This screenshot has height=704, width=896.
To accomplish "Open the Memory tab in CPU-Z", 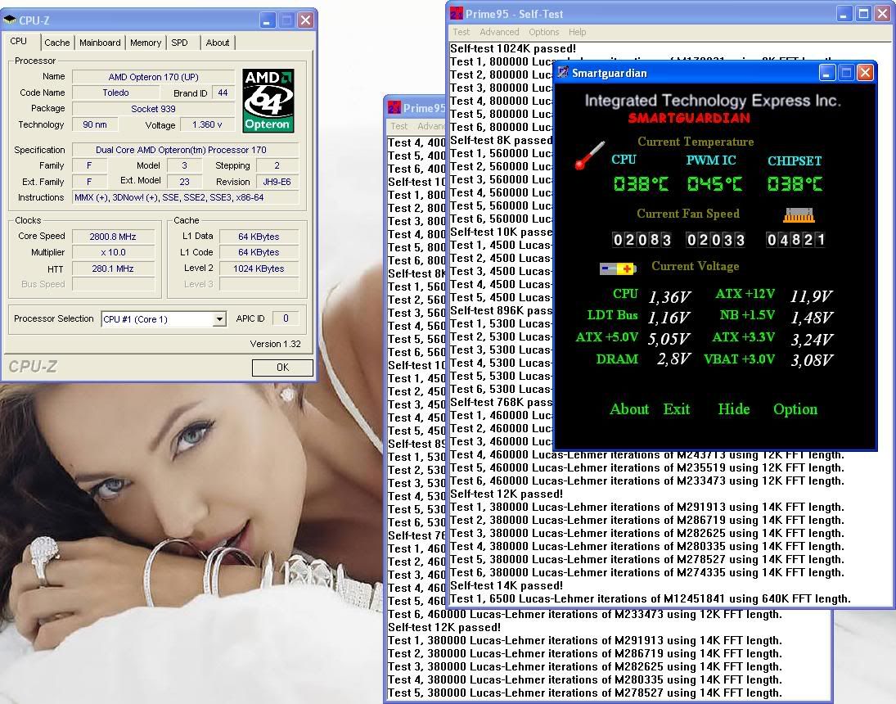I will coord(146,43).
